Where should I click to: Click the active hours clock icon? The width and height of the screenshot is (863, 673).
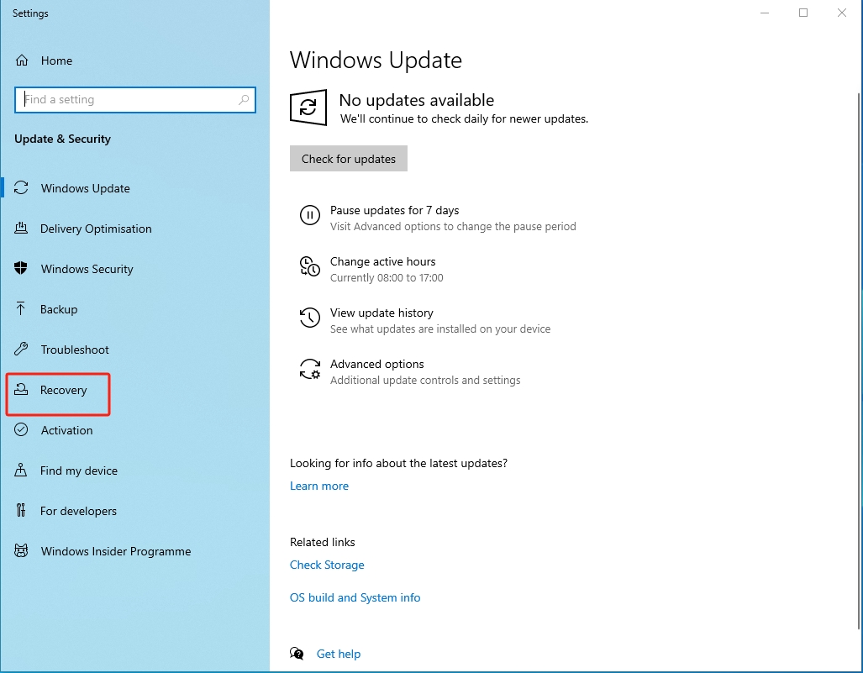310,266
